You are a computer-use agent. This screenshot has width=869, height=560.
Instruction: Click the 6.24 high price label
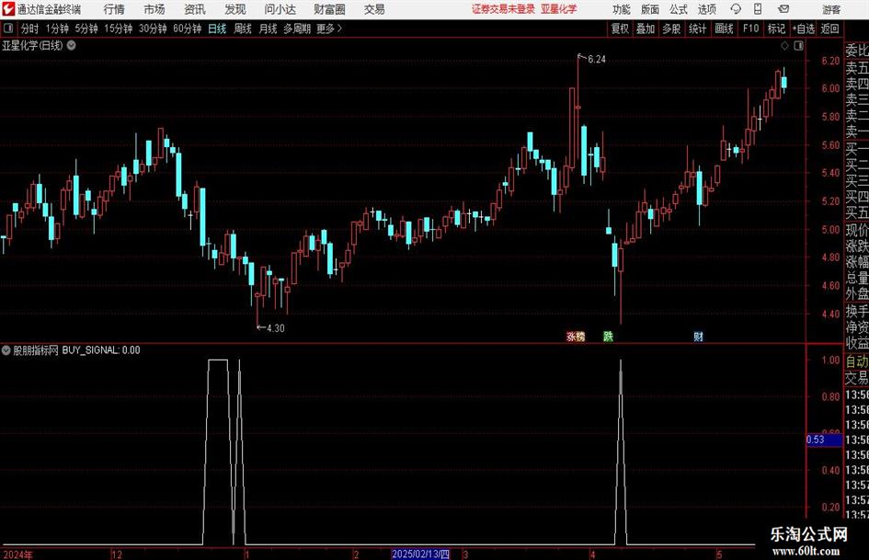click(x=596, y=60)
